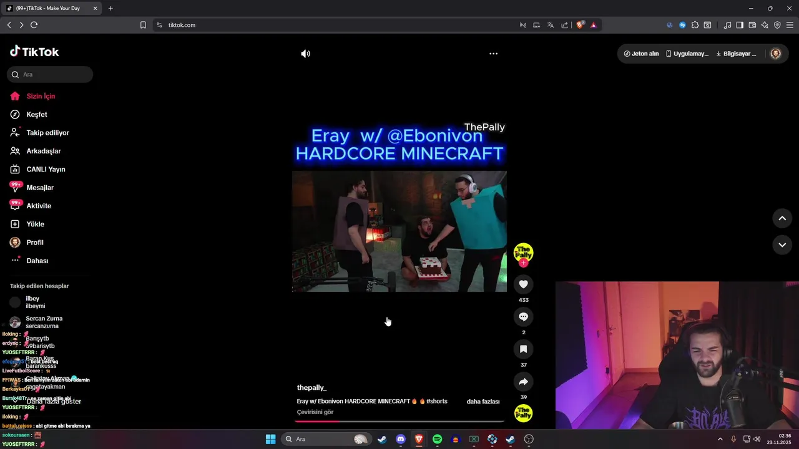
Task: Open a new browser tab
Action: pyautogui.click(x=110, y=8)
